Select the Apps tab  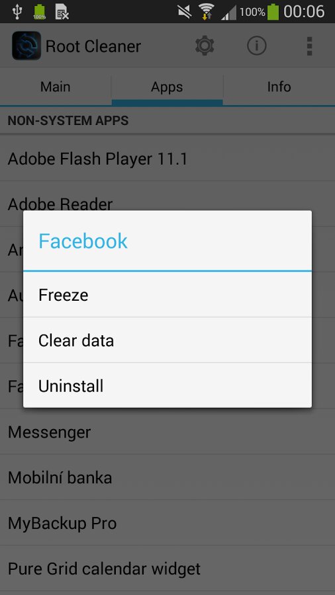167,87
